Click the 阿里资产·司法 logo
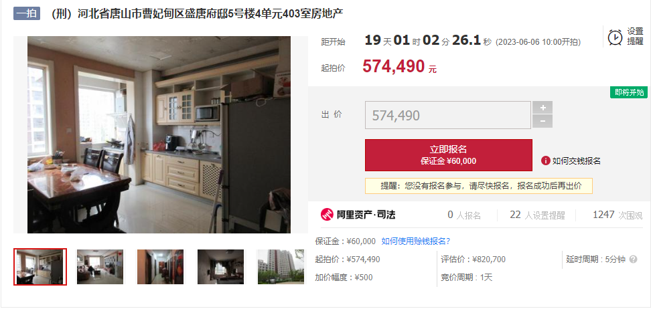 pos(358,215)
